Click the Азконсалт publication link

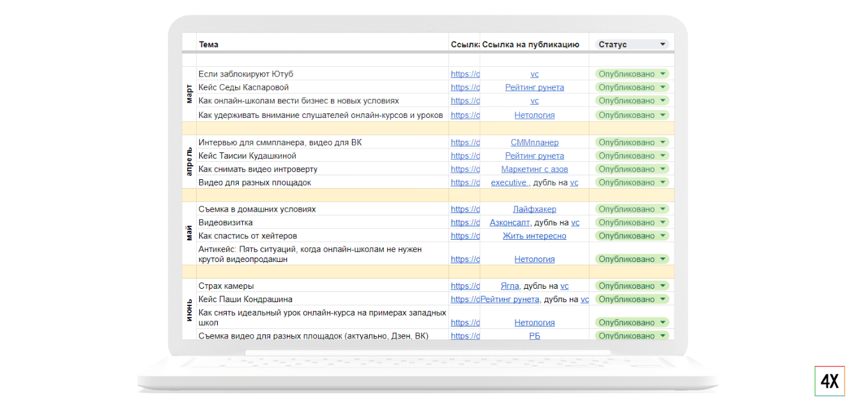pyautogui.click(x=510, y=222)
